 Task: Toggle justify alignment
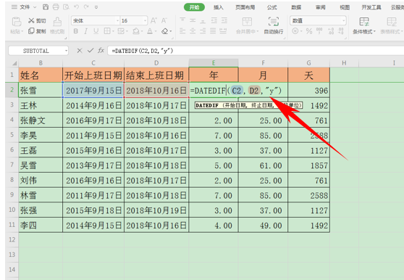coord(213,31)
